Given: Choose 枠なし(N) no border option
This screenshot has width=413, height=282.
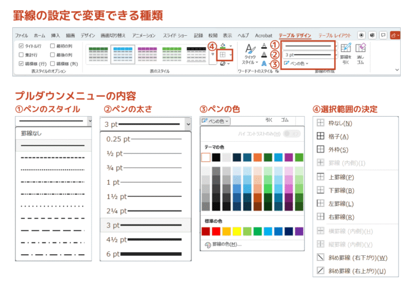Looking at the screenshot, I should coord(356,123).
